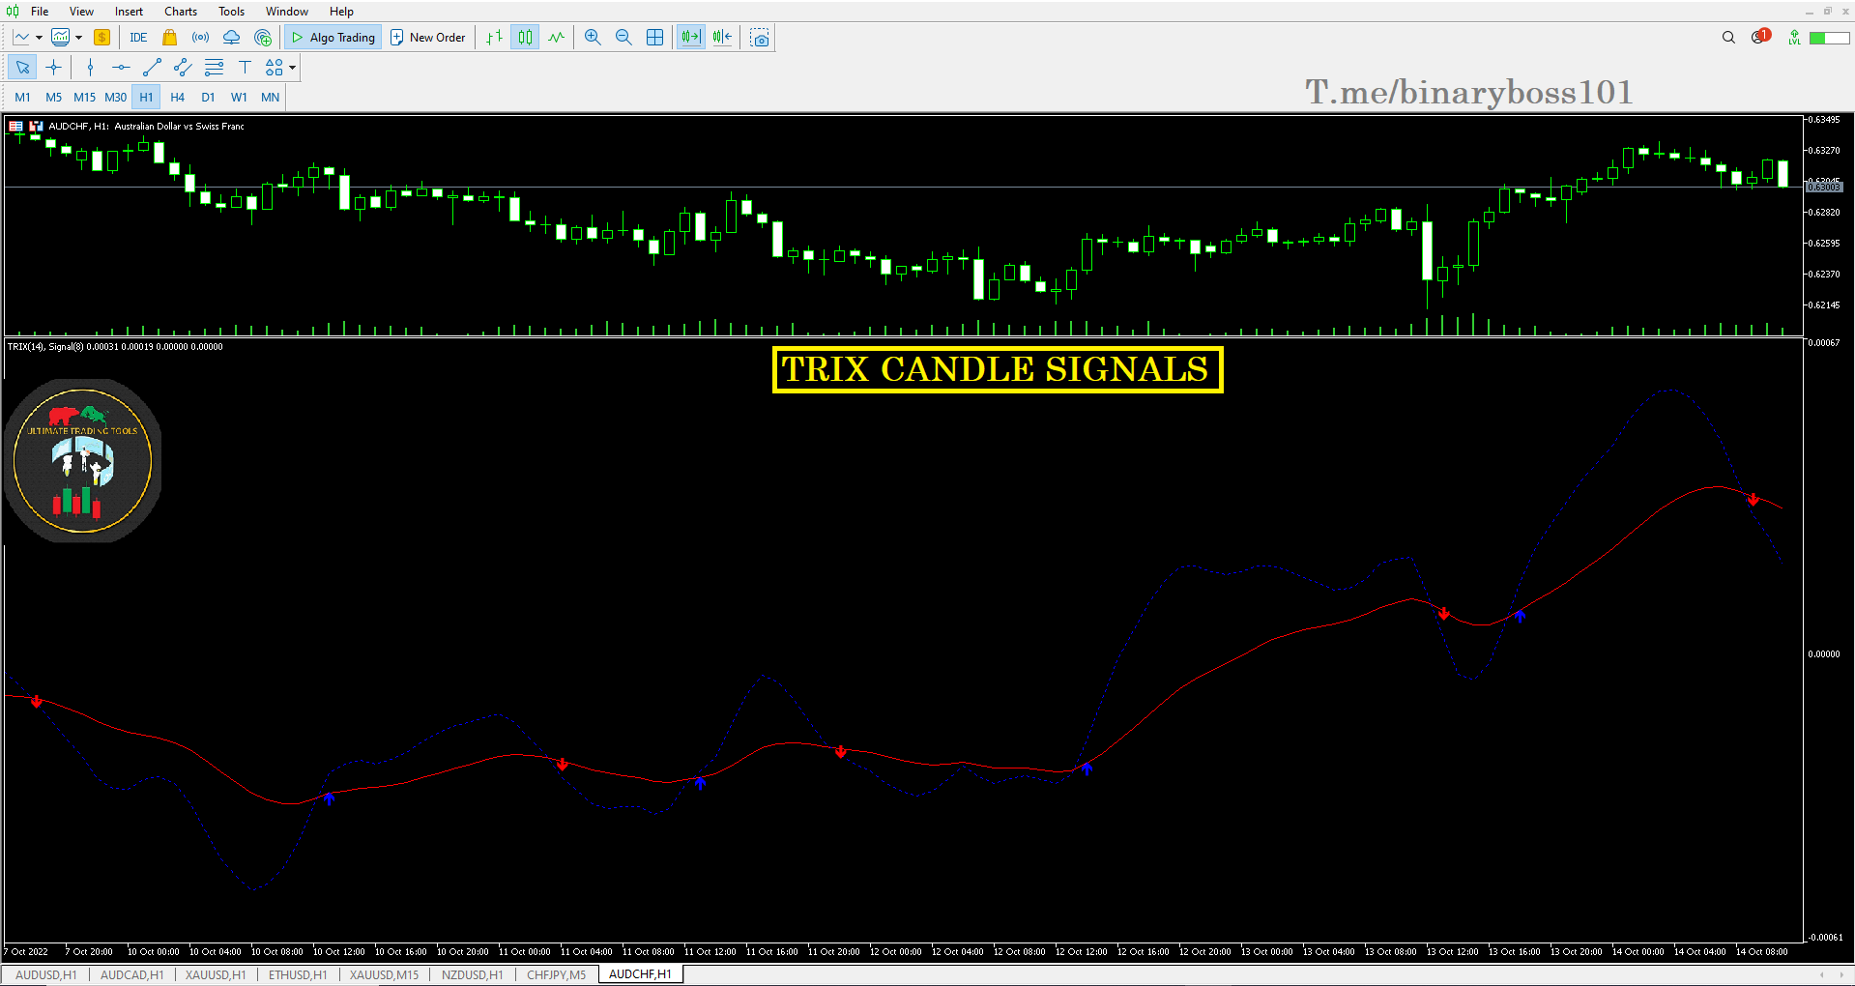1855x986 pixels.
Task: Toggle chart auto scroll
Action: 690,37
